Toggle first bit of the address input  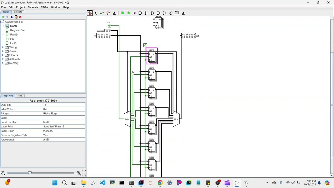tap(106, 31)
